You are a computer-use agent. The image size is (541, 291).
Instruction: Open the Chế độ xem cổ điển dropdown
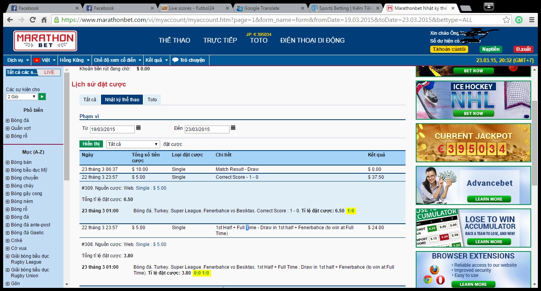click(117, 60)
